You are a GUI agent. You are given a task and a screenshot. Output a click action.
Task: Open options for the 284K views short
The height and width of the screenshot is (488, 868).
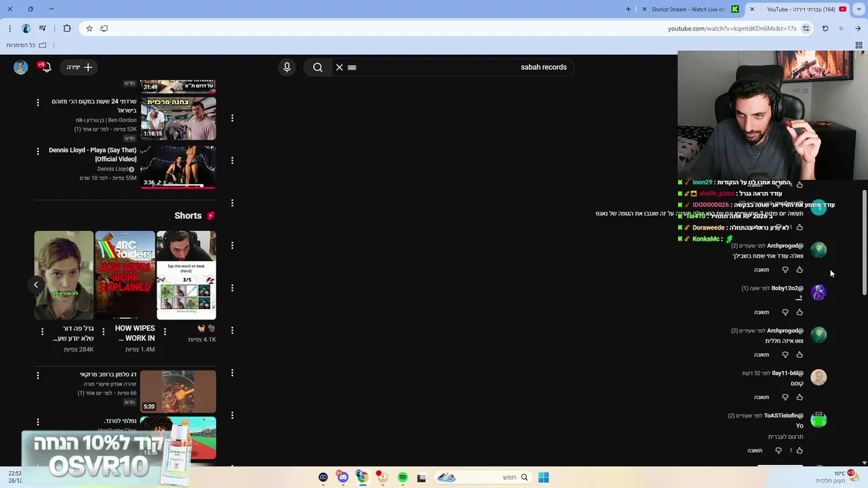[x=42, y=331]
